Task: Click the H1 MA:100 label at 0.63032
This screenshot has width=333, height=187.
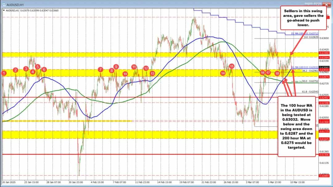Action: pos(305,68)
